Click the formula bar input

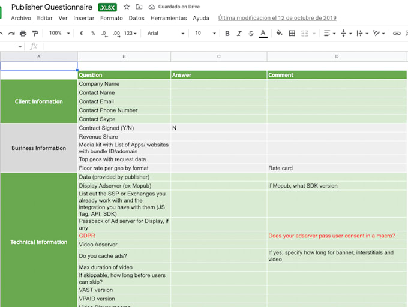pyautogui.click(x=225, y=47)
